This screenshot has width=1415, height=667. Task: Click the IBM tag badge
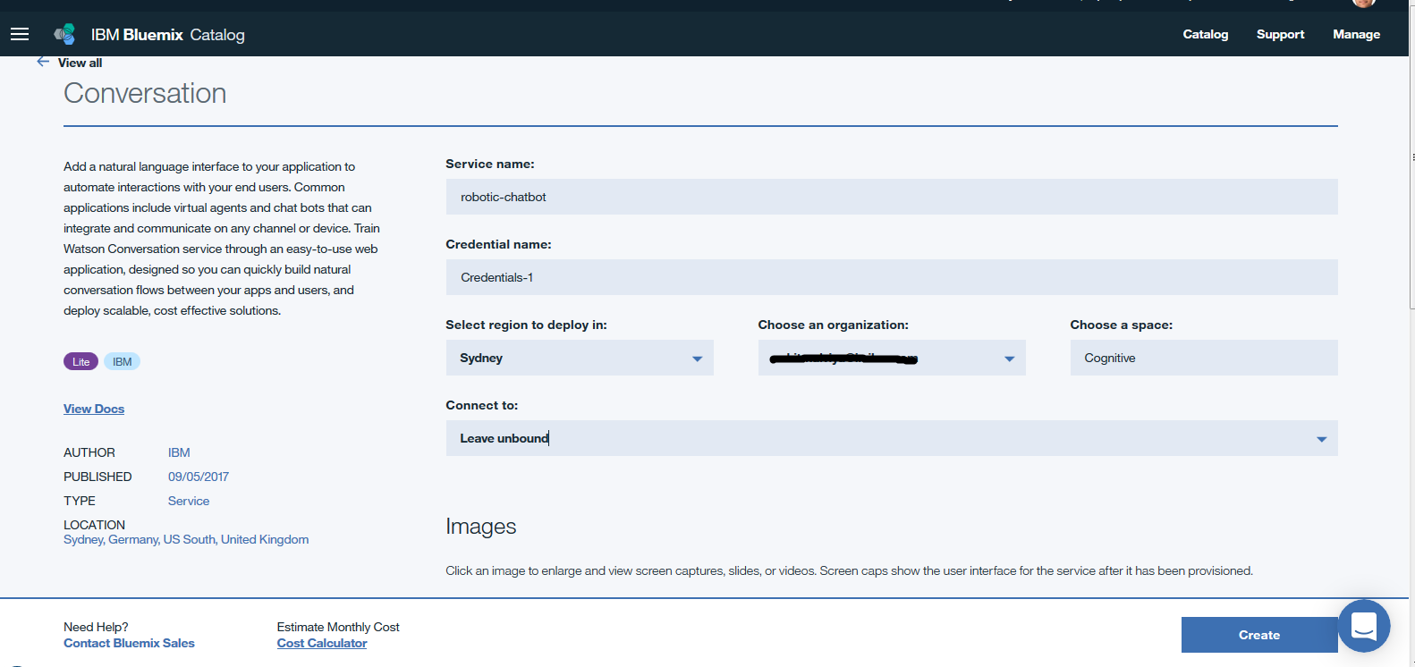(122, 361)
